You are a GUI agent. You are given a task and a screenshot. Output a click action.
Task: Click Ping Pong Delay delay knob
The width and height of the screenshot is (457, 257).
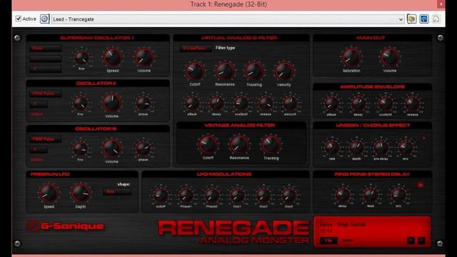pos(342,195)
